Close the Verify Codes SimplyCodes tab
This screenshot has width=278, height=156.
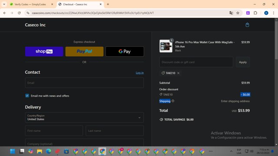(52, 4)
